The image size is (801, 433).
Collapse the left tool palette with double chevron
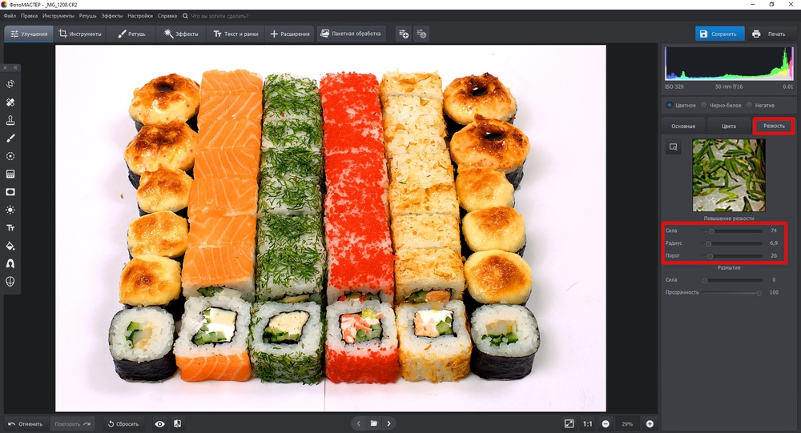(x=15, y=67)
